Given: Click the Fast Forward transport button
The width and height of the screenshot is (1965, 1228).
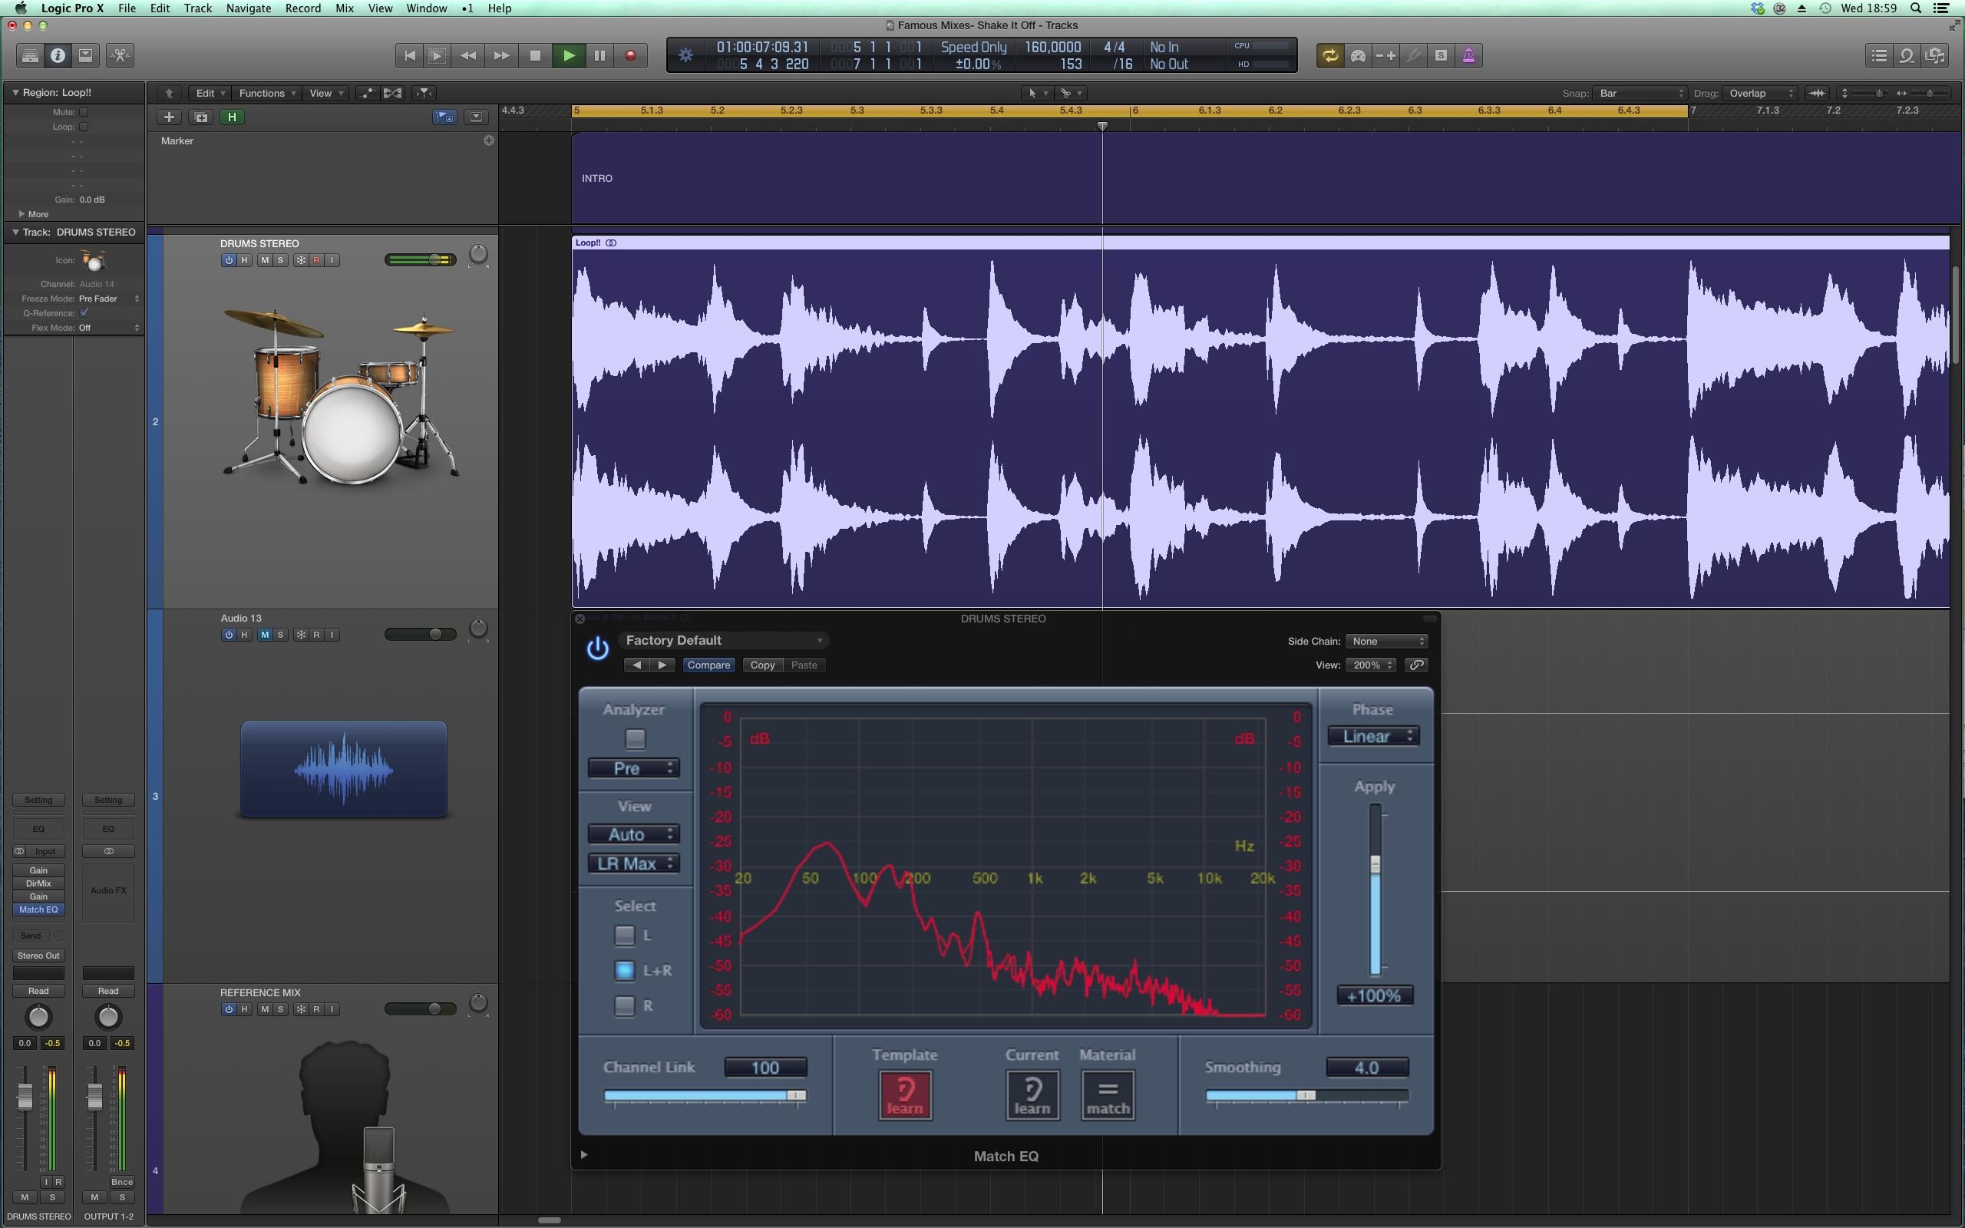Looking at the screenshot, I should [502, 55].
